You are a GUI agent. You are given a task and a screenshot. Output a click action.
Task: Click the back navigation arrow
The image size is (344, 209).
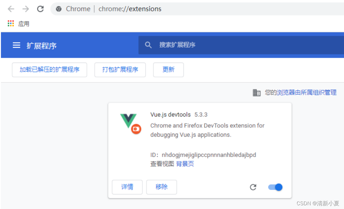[11, 9]
